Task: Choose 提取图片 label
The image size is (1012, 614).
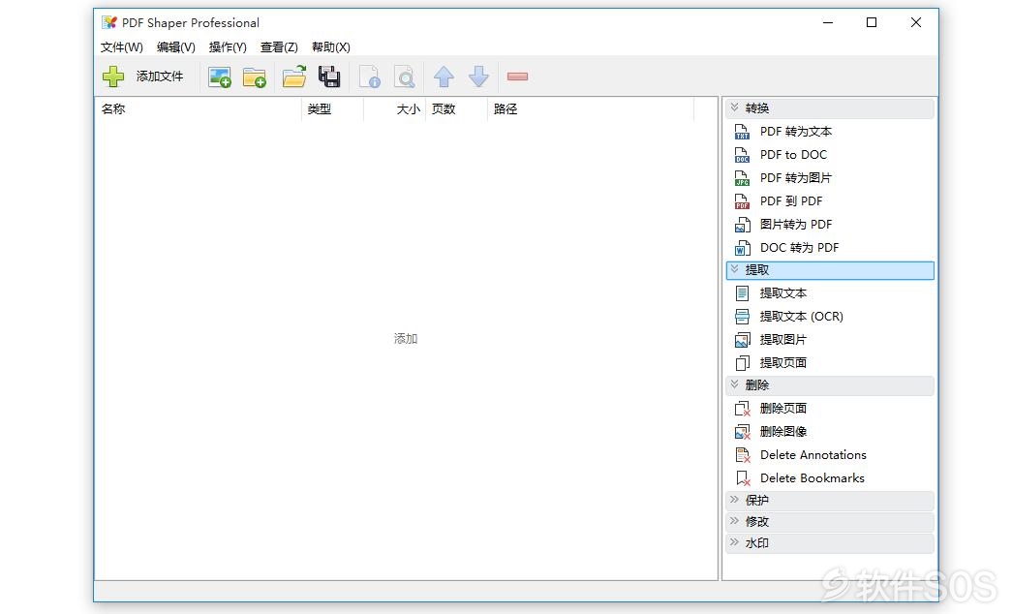Action: [782, 340]
